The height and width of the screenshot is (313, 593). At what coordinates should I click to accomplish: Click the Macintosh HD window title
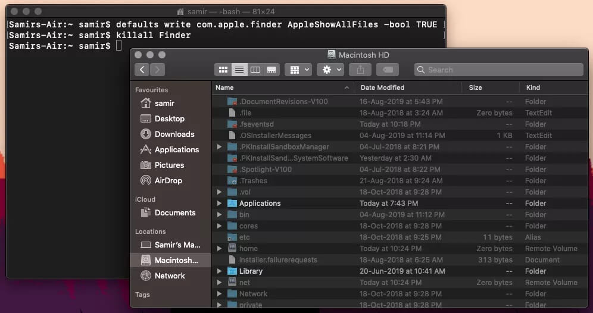coord(364,55)
